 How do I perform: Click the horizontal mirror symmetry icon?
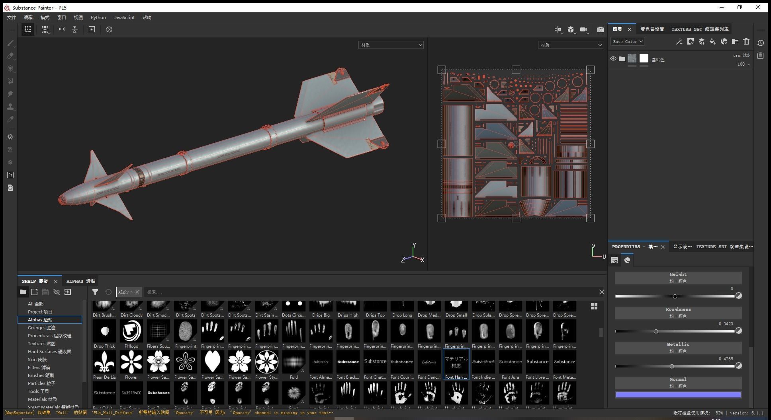click(62, 29)
